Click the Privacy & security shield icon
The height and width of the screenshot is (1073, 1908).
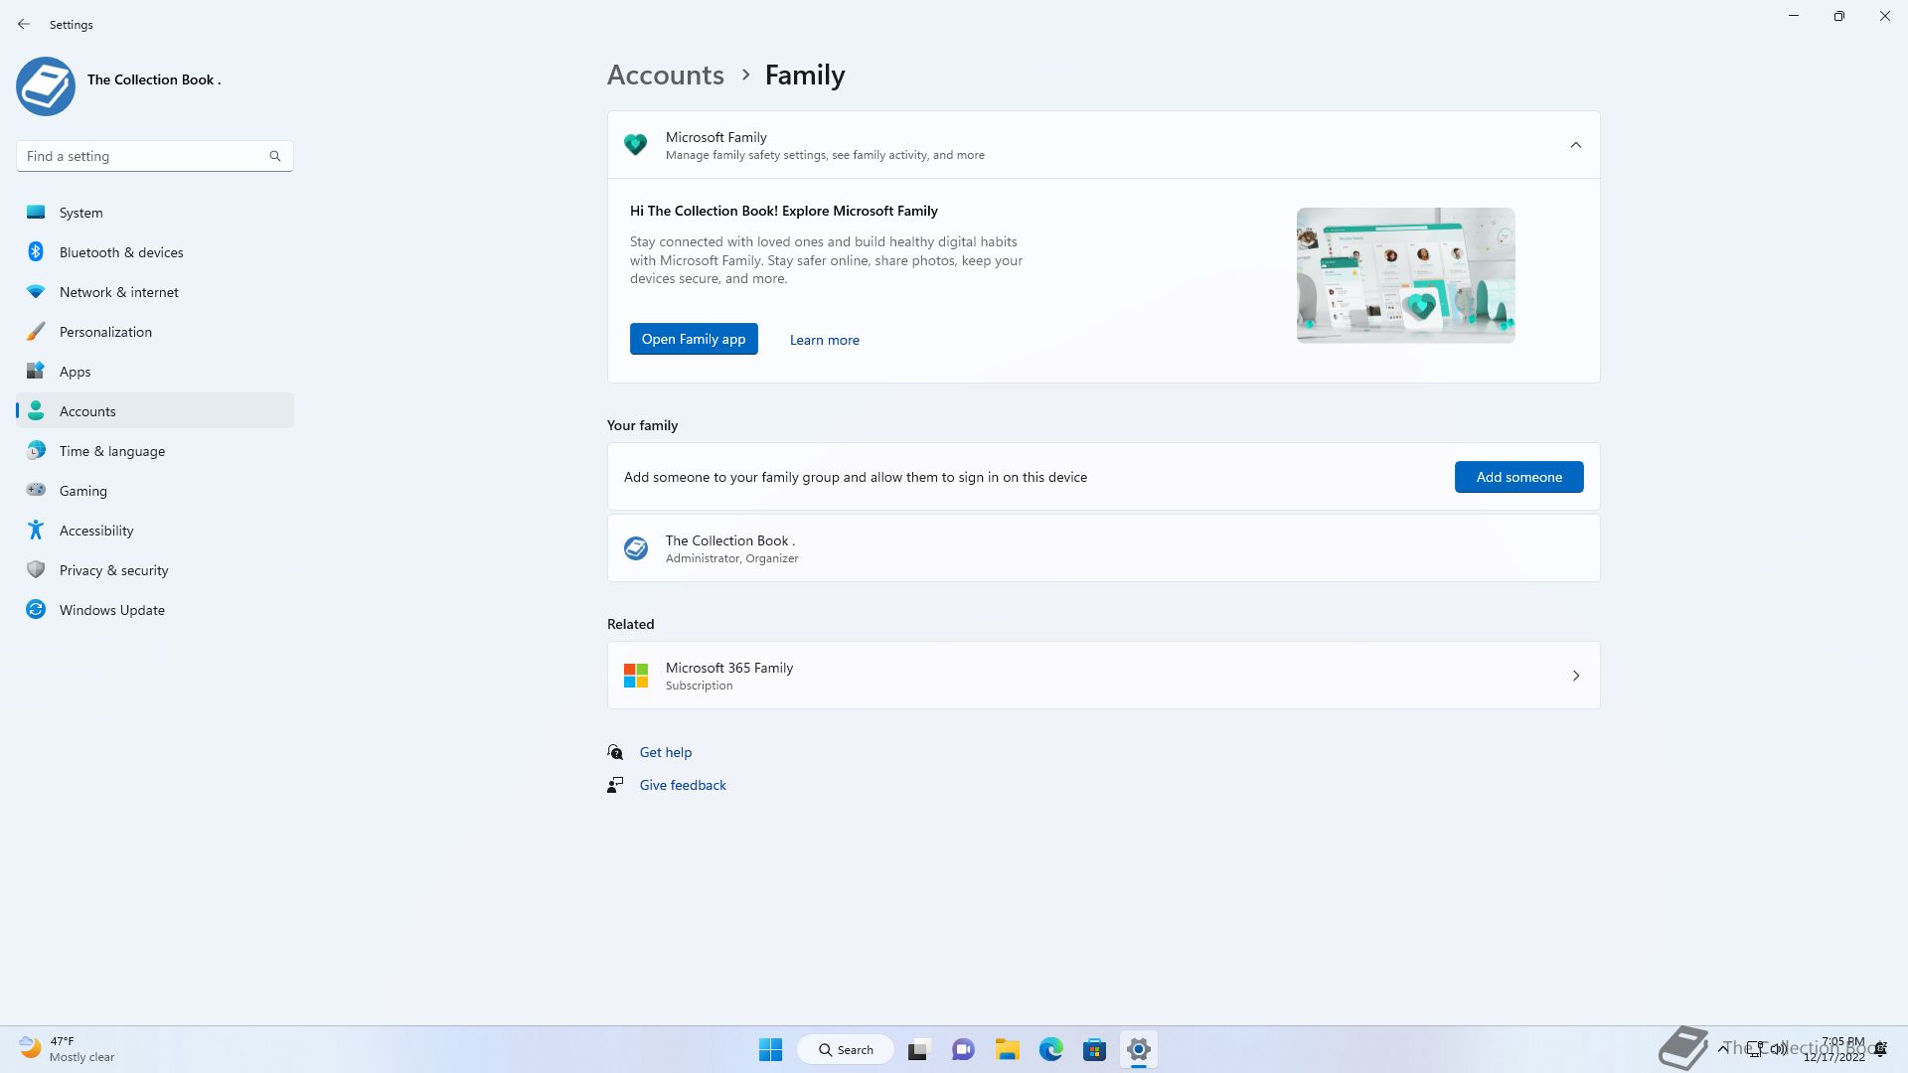pyautogui.click(x=36, y=569)
